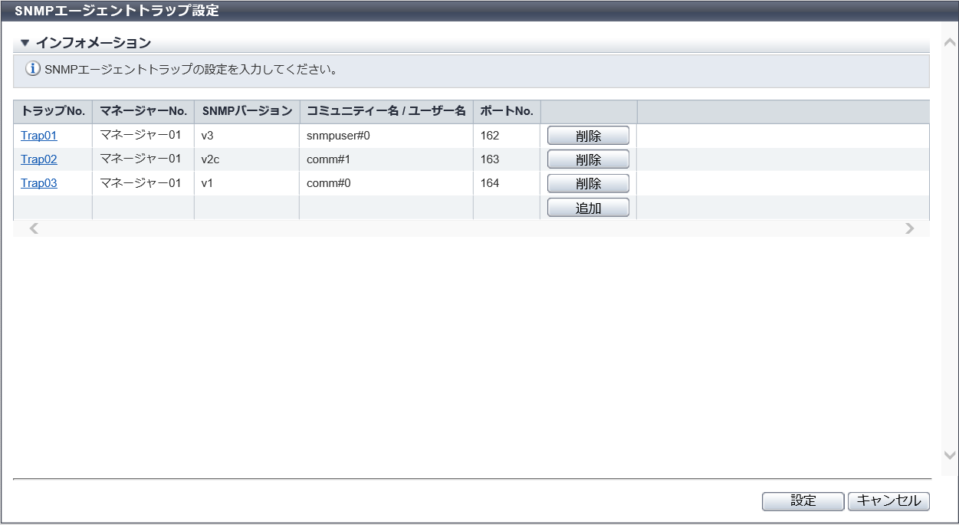Open the Trap03 link
959x525 pixels.
coord(39,183)
